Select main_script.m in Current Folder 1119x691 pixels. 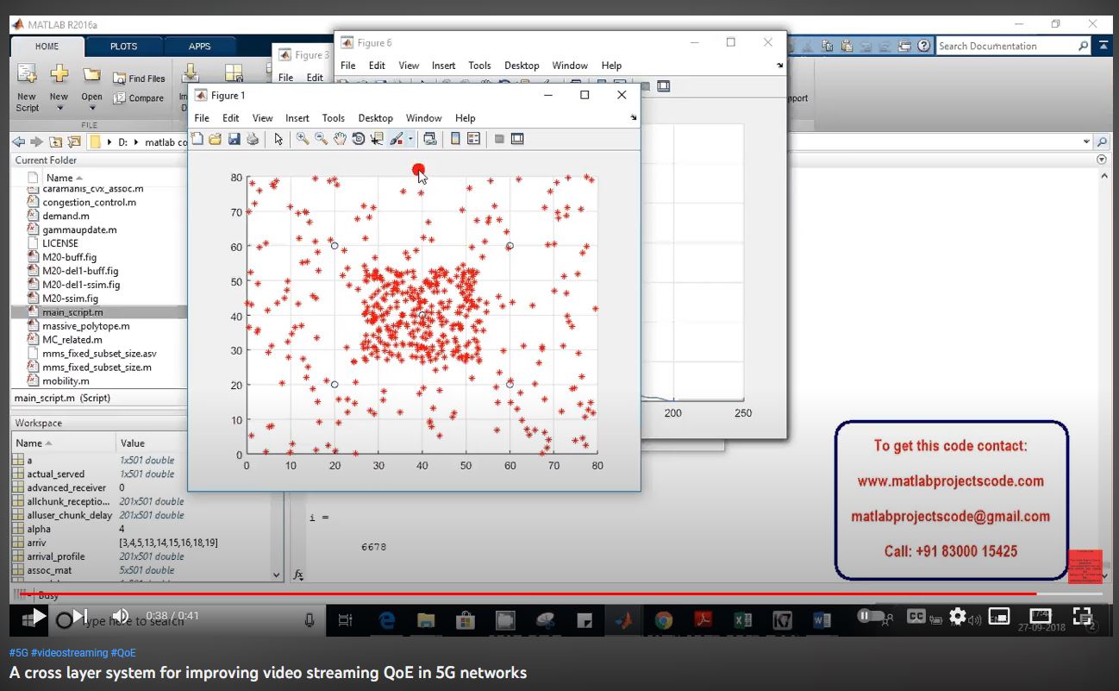(98, 312)
